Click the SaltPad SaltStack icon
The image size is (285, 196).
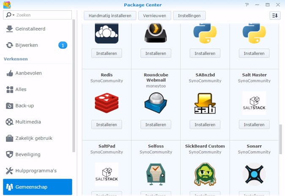coord(107,174)
